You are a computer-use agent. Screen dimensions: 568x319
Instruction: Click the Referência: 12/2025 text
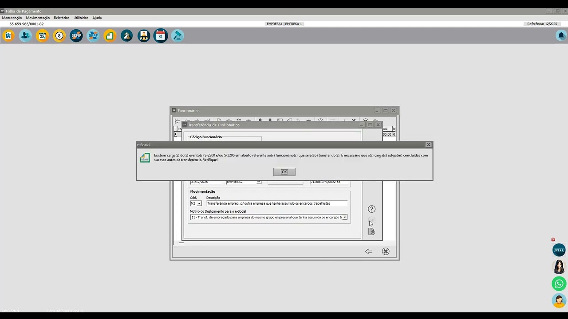[x=542, y=24]
